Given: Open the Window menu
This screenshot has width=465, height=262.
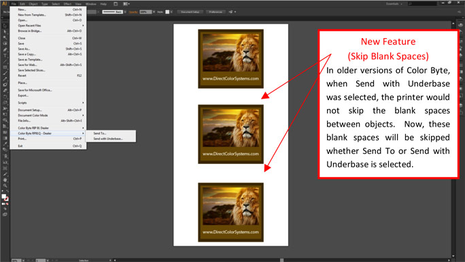Looking at the screenshot, I should (x=90, y=4).
